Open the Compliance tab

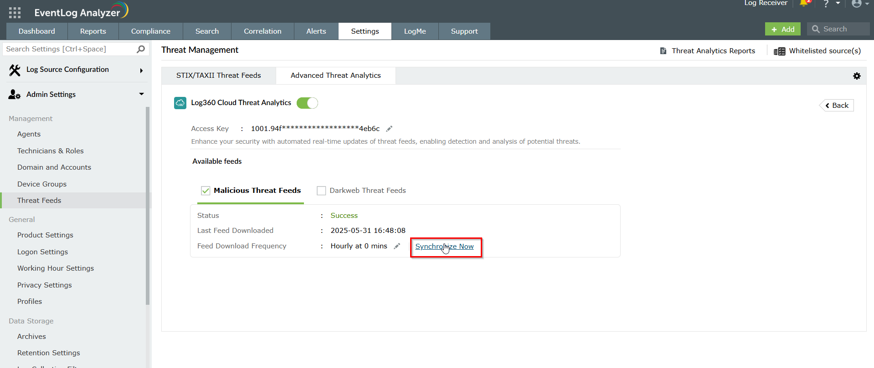(x=151, y=31)
